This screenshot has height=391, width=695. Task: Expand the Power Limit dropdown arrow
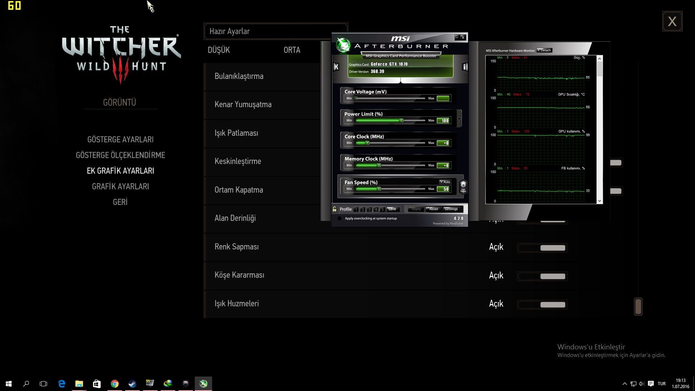tap(459, 119)
